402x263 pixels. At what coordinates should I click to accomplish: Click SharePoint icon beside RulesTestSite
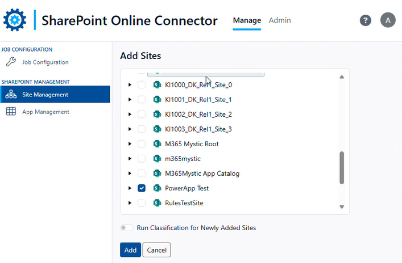(157, 203)
